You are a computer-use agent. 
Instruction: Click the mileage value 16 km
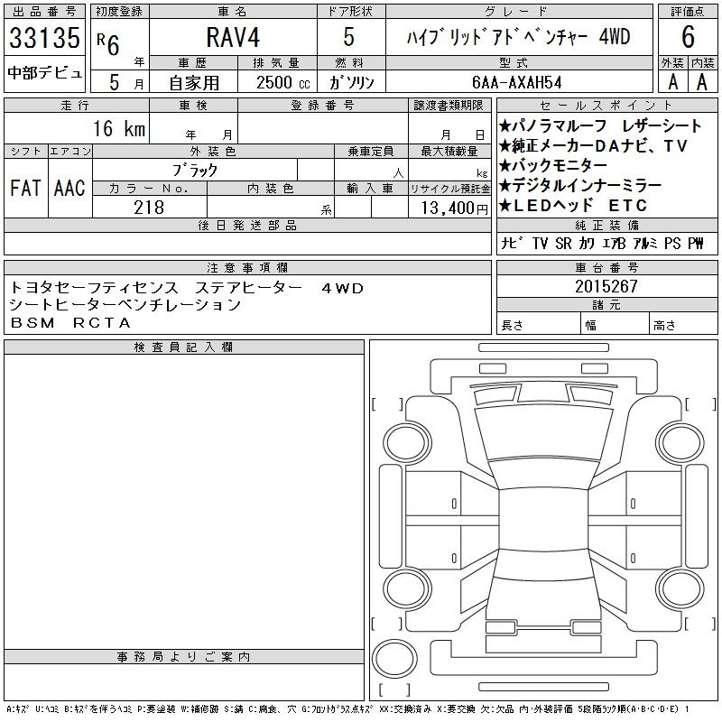click(119, 128)
